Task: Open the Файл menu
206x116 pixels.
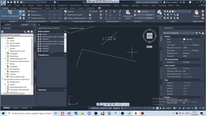Action: (10, 5)
